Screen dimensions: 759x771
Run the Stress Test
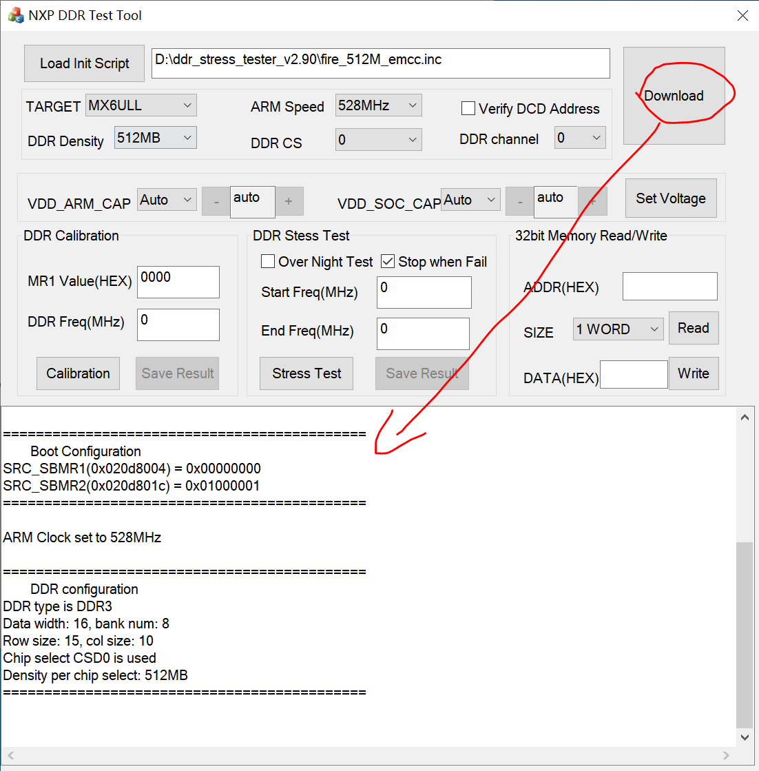click(306, 373)
